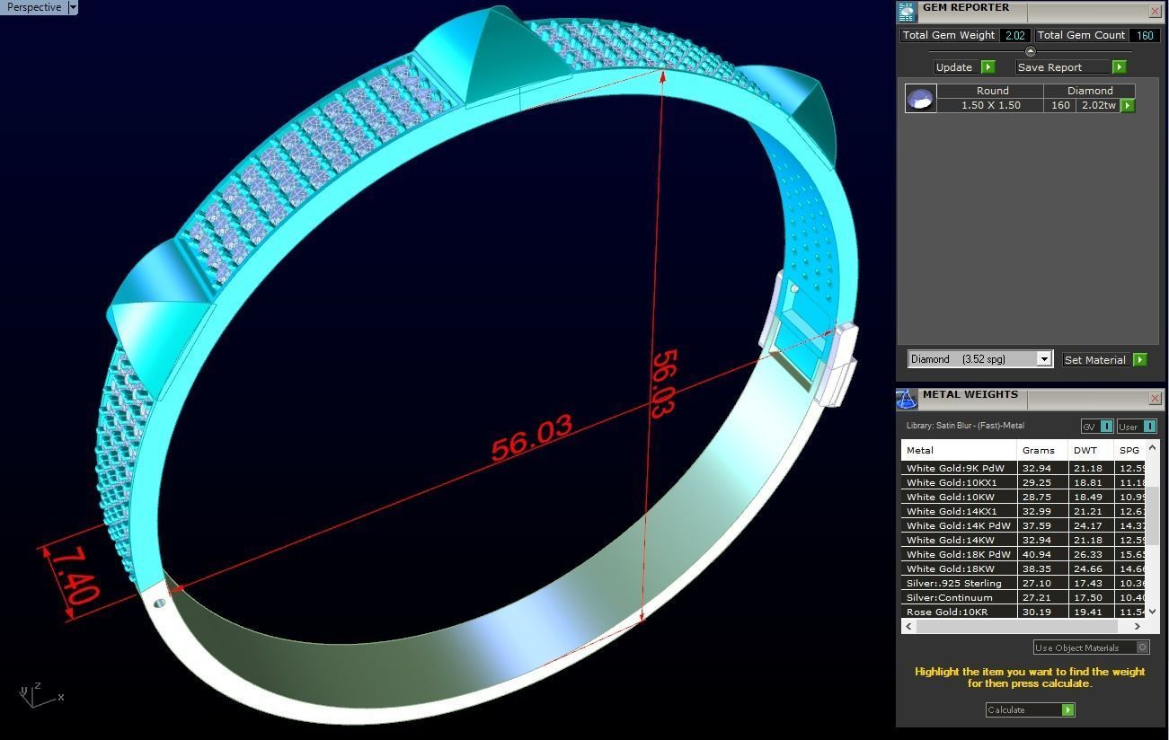Image resolution: width=1169 pixels, height=740 pixels.
Task: Click the Metal column header
Action: pyautogui.click(x=959, y=450)
